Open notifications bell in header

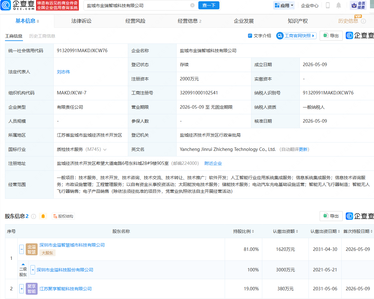(339, 5)
